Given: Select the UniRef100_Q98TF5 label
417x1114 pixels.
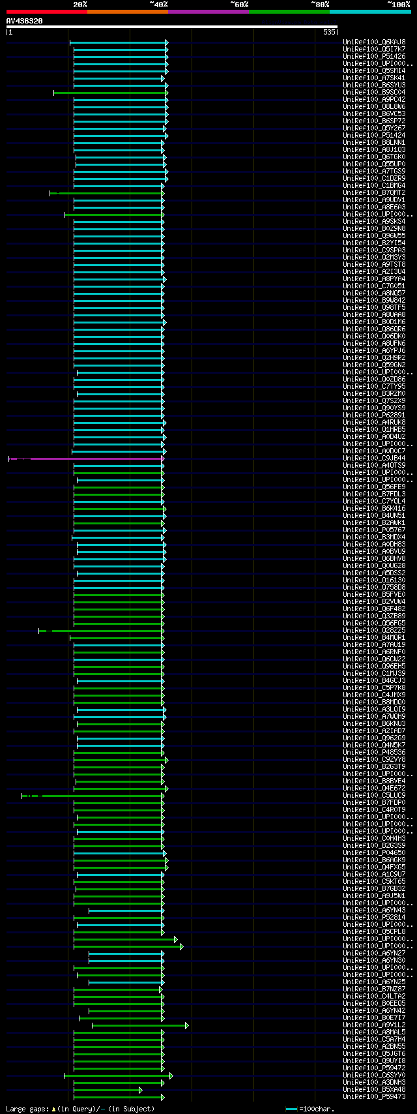Looking at the screenshot, I should click(x=374, y=308).
